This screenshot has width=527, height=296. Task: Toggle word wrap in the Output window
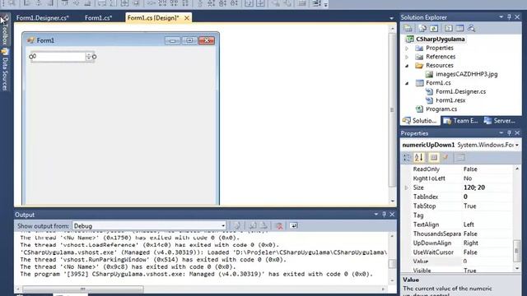(x=294, y=225)
